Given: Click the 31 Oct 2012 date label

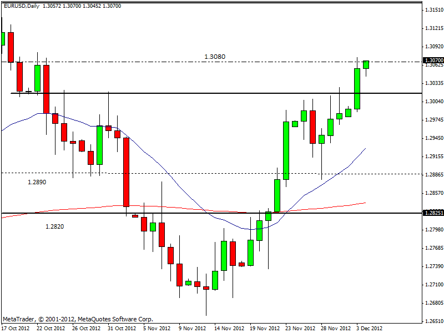Looking at the screenshot, I should [x=121, y=328].
